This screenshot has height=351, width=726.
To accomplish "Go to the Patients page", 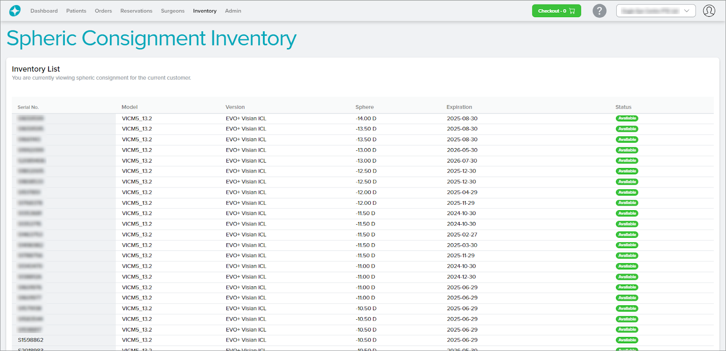I will 76,11.
